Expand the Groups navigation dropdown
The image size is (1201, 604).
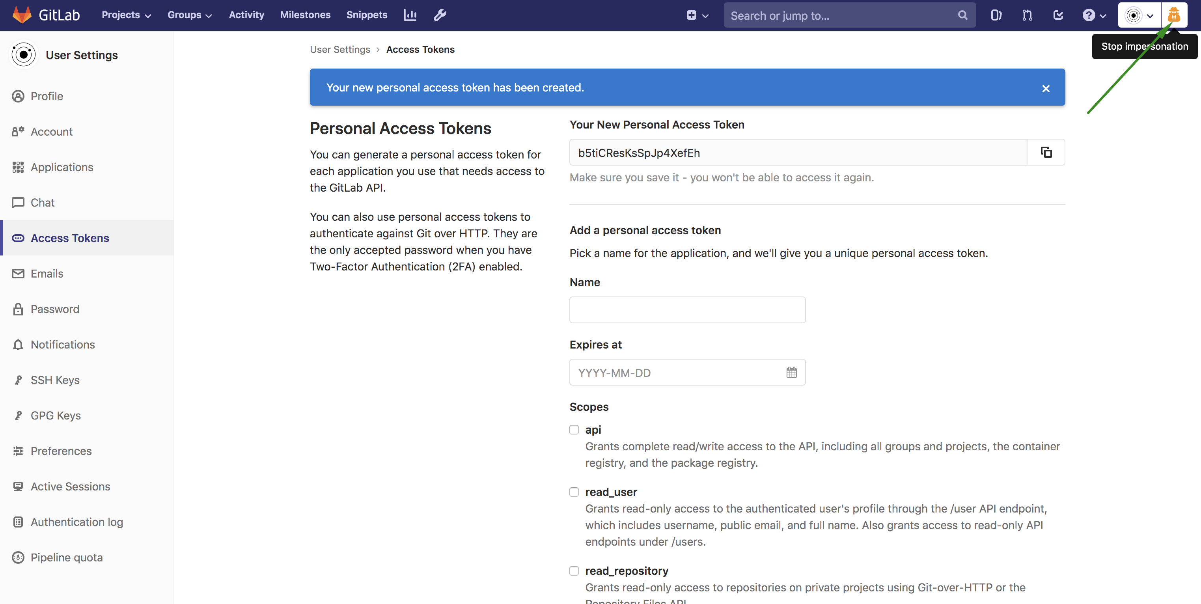coord(190,15)
